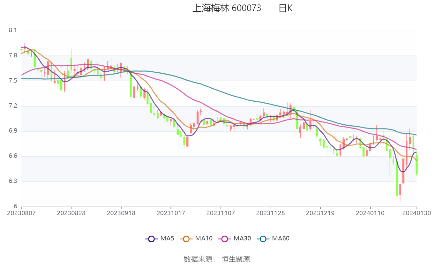
Task: Toggle the MA30 legend series
Action: 234,238
